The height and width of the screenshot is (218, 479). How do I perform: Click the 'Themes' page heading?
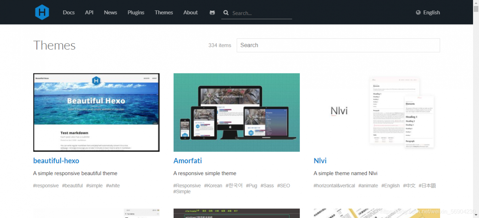click(x=54, y=45)
